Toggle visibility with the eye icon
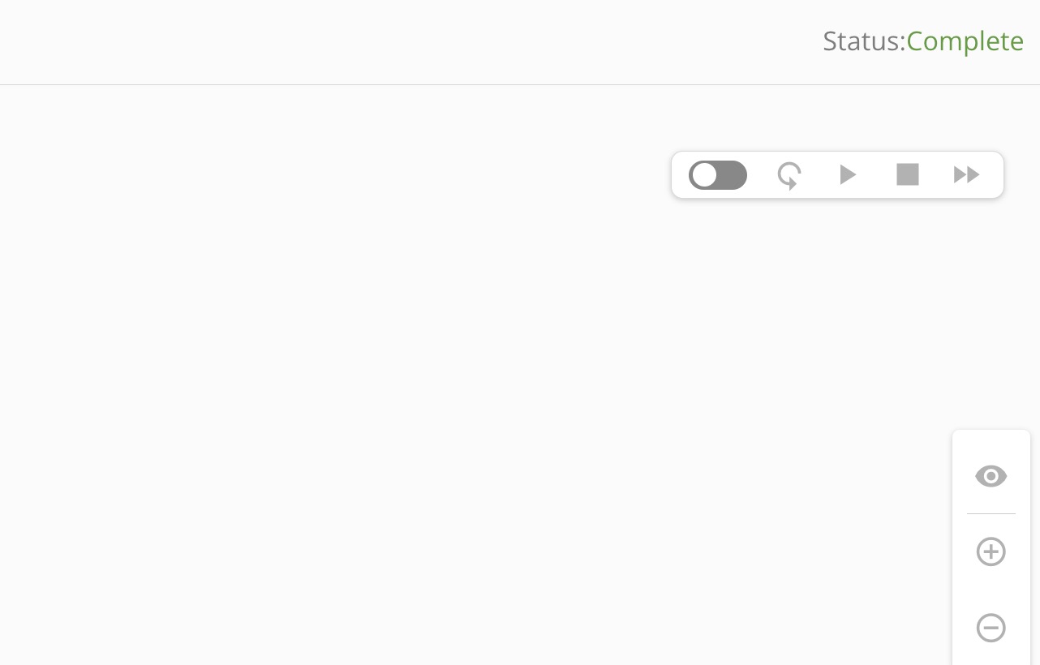The width and height of the screenshot is (1040, 665). coord(991,476)
